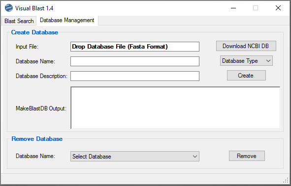Minimize the Visual Blast window
The width and height of the screenshot is (291, 186).
[233, 8]
